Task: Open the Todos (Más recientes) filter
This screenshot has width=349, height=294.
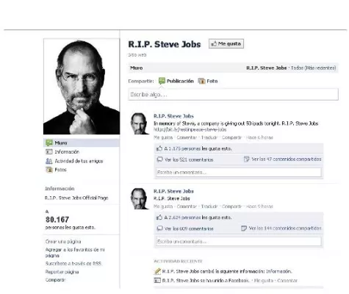Action: click(x=313, y=68)
